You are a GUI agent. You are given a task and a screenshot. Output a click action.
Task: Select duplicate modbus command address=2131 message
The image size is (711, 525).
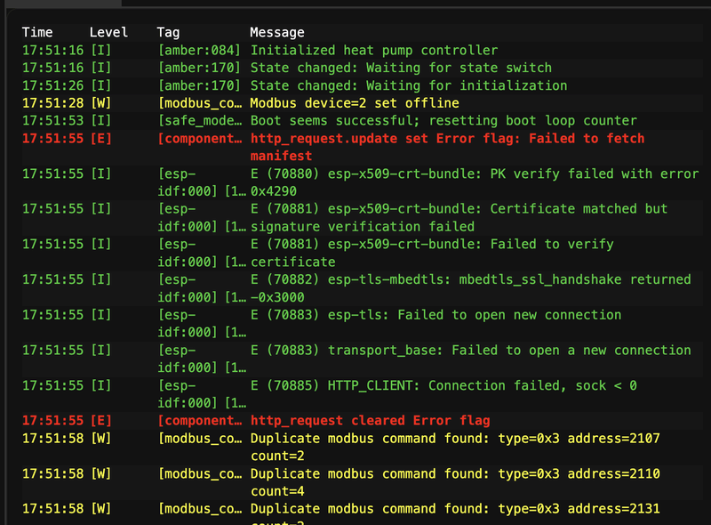pyautogui.click(x=455, y=515)
